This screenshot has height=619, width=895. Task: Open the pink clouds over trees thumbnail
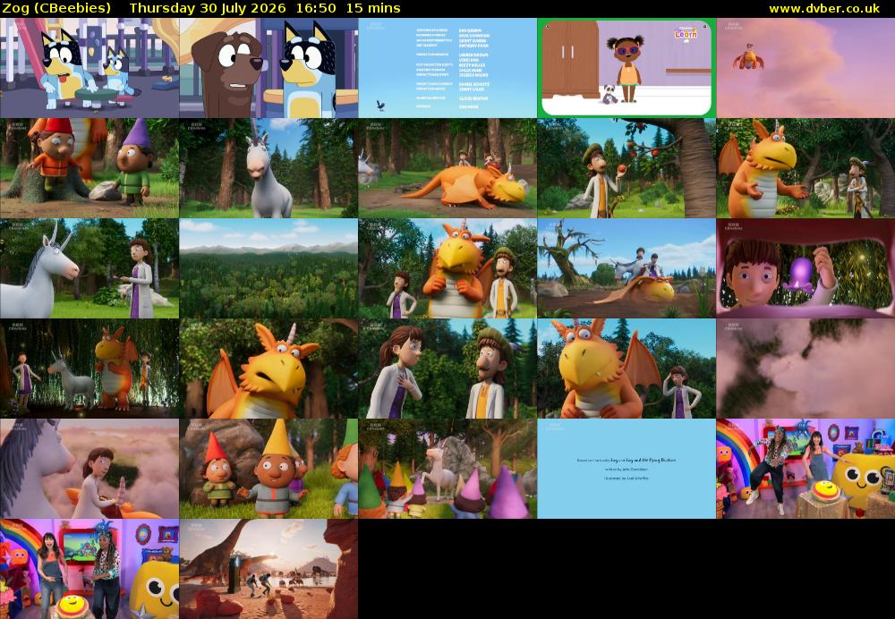(805, 369)
